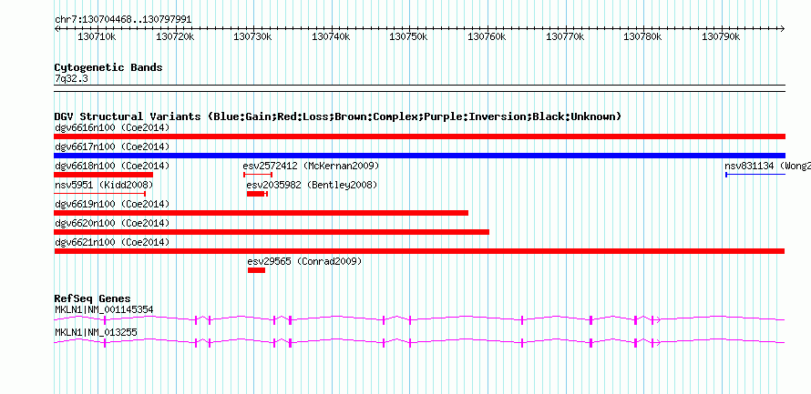Click the dgv6620n100 red variant bar
This screenshot has width=811, height=394.
click(x=272, y=232)
